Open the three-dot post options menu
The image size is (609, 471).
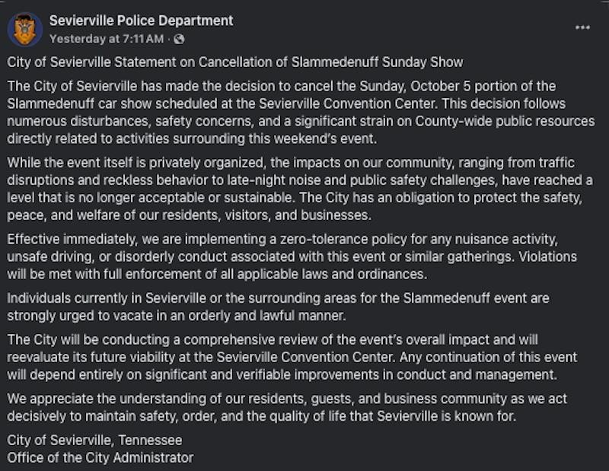tap(582, 27)
